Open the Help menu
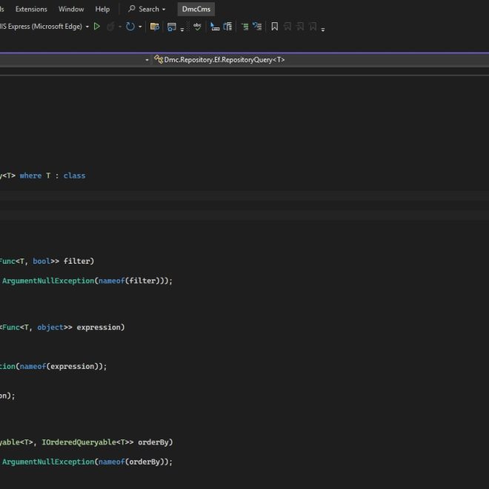This screenshot has width=489, height=489. pos(102,9)
